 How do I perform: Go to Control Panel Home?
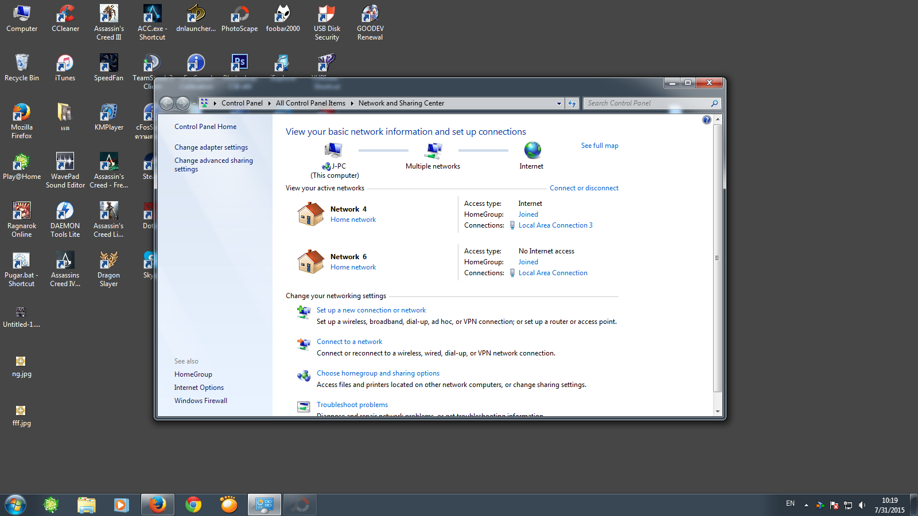point(205,127)
